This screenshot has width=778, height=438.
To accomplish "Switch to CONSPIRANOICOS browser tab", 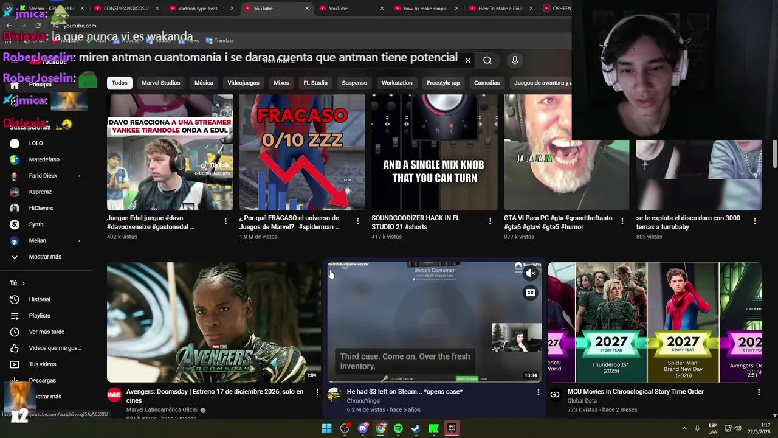I will point(126,9).
